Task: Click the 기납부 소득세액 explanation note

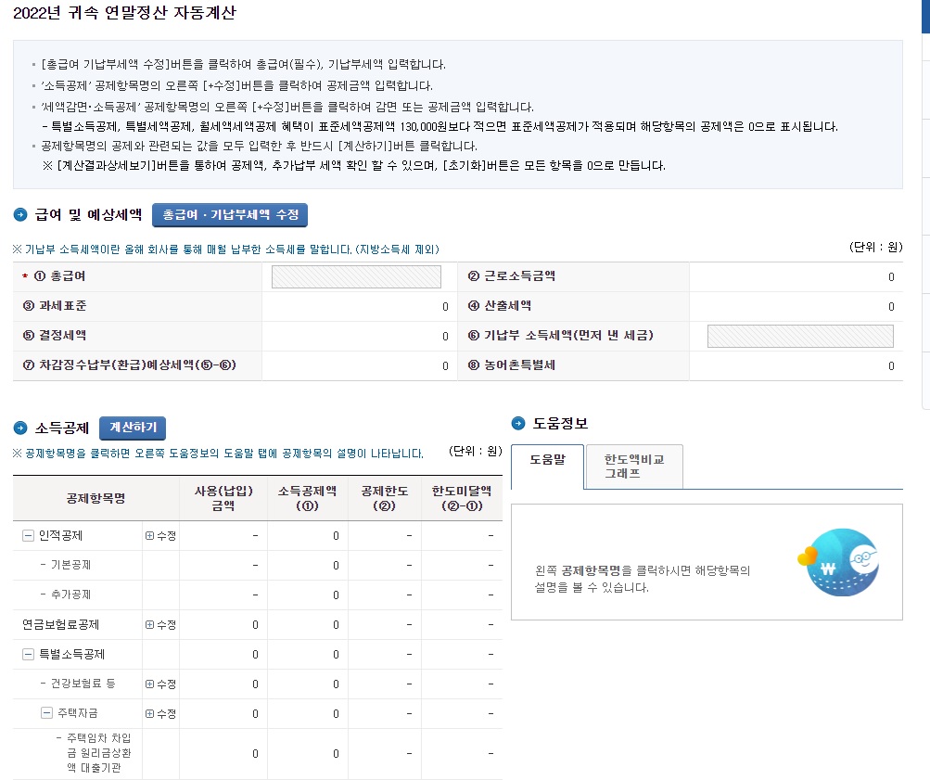Action: pos(226,249)
